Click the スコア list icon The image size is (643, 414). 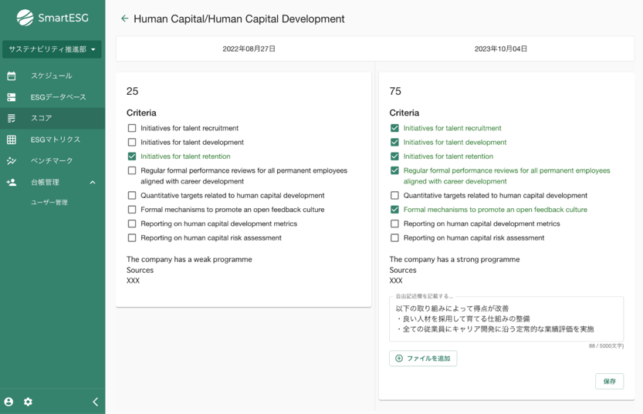point(12,118)
